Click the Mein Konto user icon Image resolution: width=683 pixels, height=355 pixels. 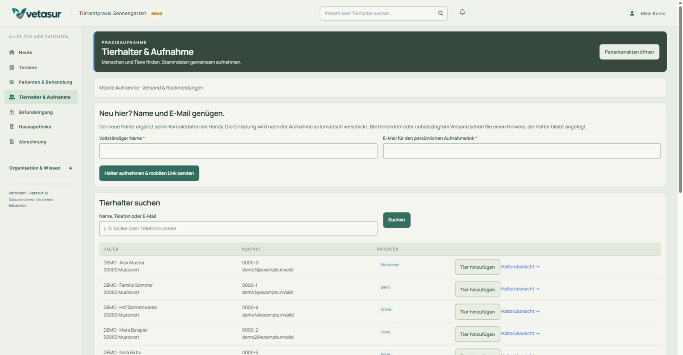click(x=632, y=13)
